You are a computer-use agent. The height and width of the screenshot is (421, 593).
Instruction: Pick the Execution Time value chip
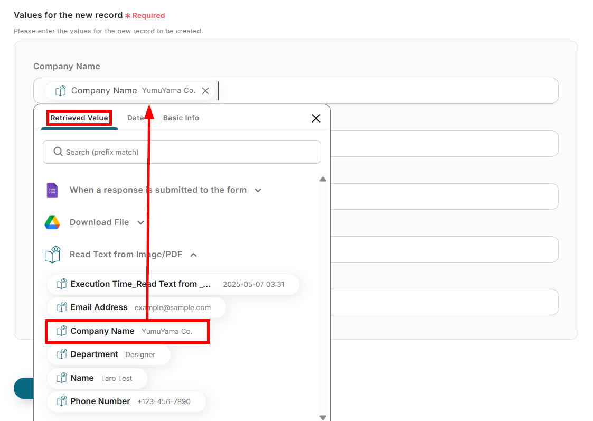point(173,284)
